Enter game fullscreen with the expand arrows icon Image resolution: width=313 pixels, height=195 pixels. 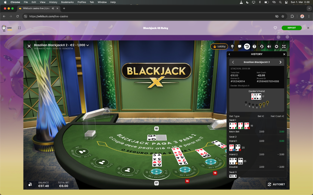coord(284,47)
